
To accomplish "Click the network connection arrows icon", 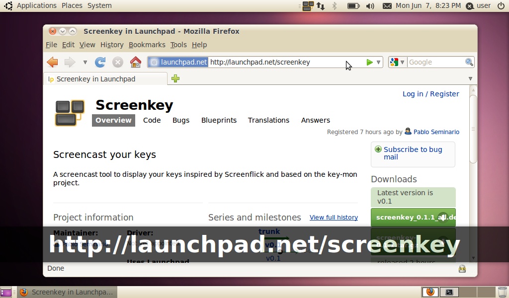I will pos(321,6).
